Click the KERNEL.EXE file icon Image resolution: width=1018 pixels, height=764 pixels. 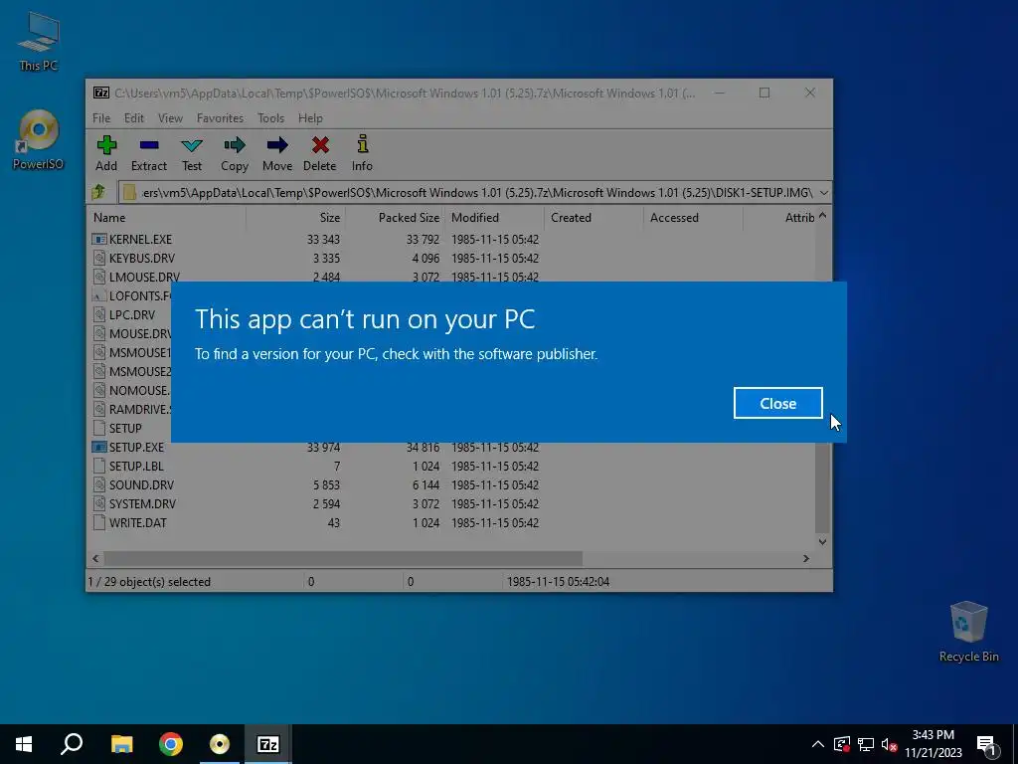pyautogui.click(x=98, y=239)
